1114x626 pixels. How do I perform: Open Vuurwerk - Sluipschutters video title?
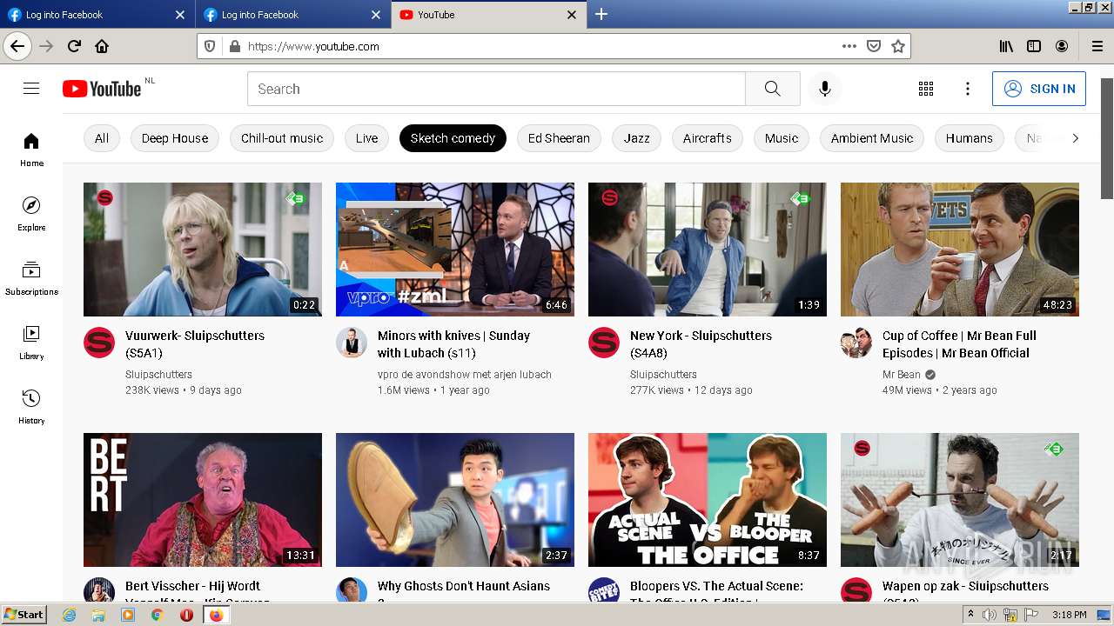[195, 344]
